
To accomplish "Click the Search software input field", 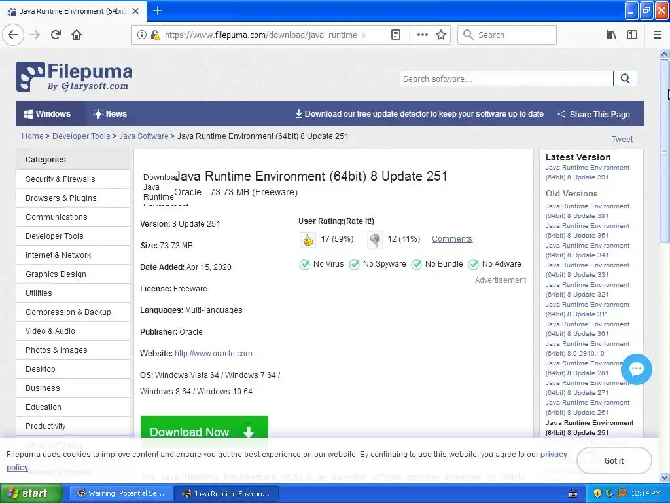I will [506, 79].
